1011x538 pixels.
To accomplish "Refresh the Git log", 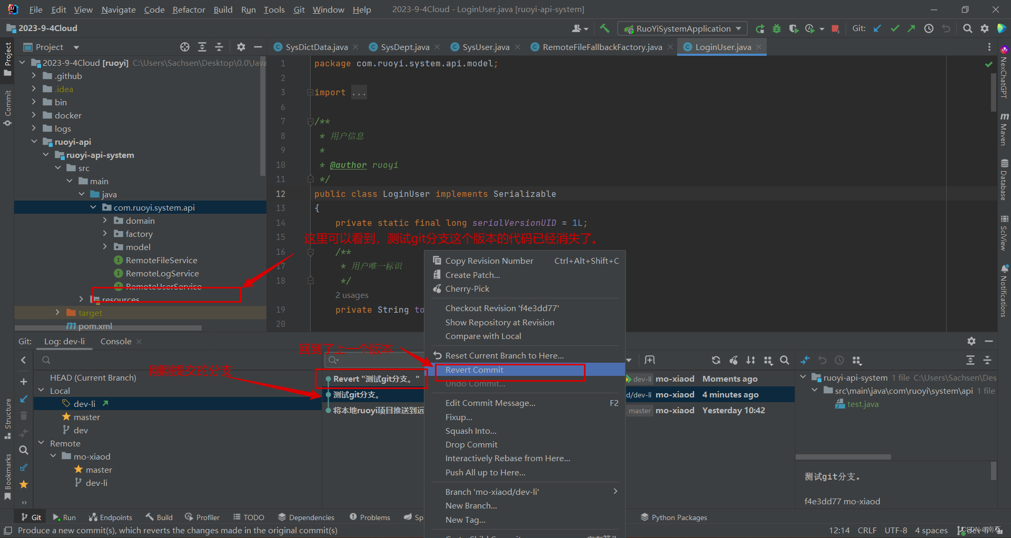I will point(716,360).
